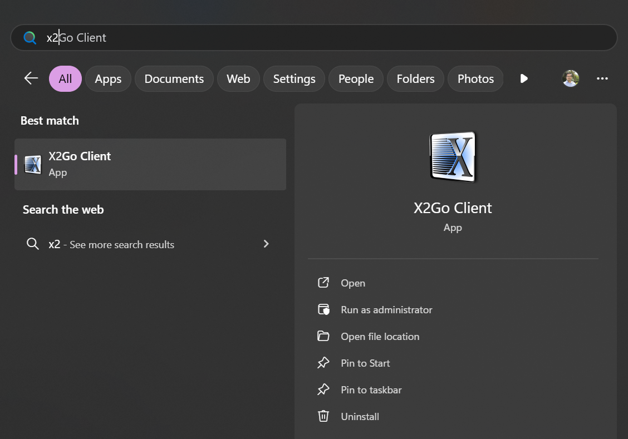Click the search magnifier icon in search bar

[30, 38]
